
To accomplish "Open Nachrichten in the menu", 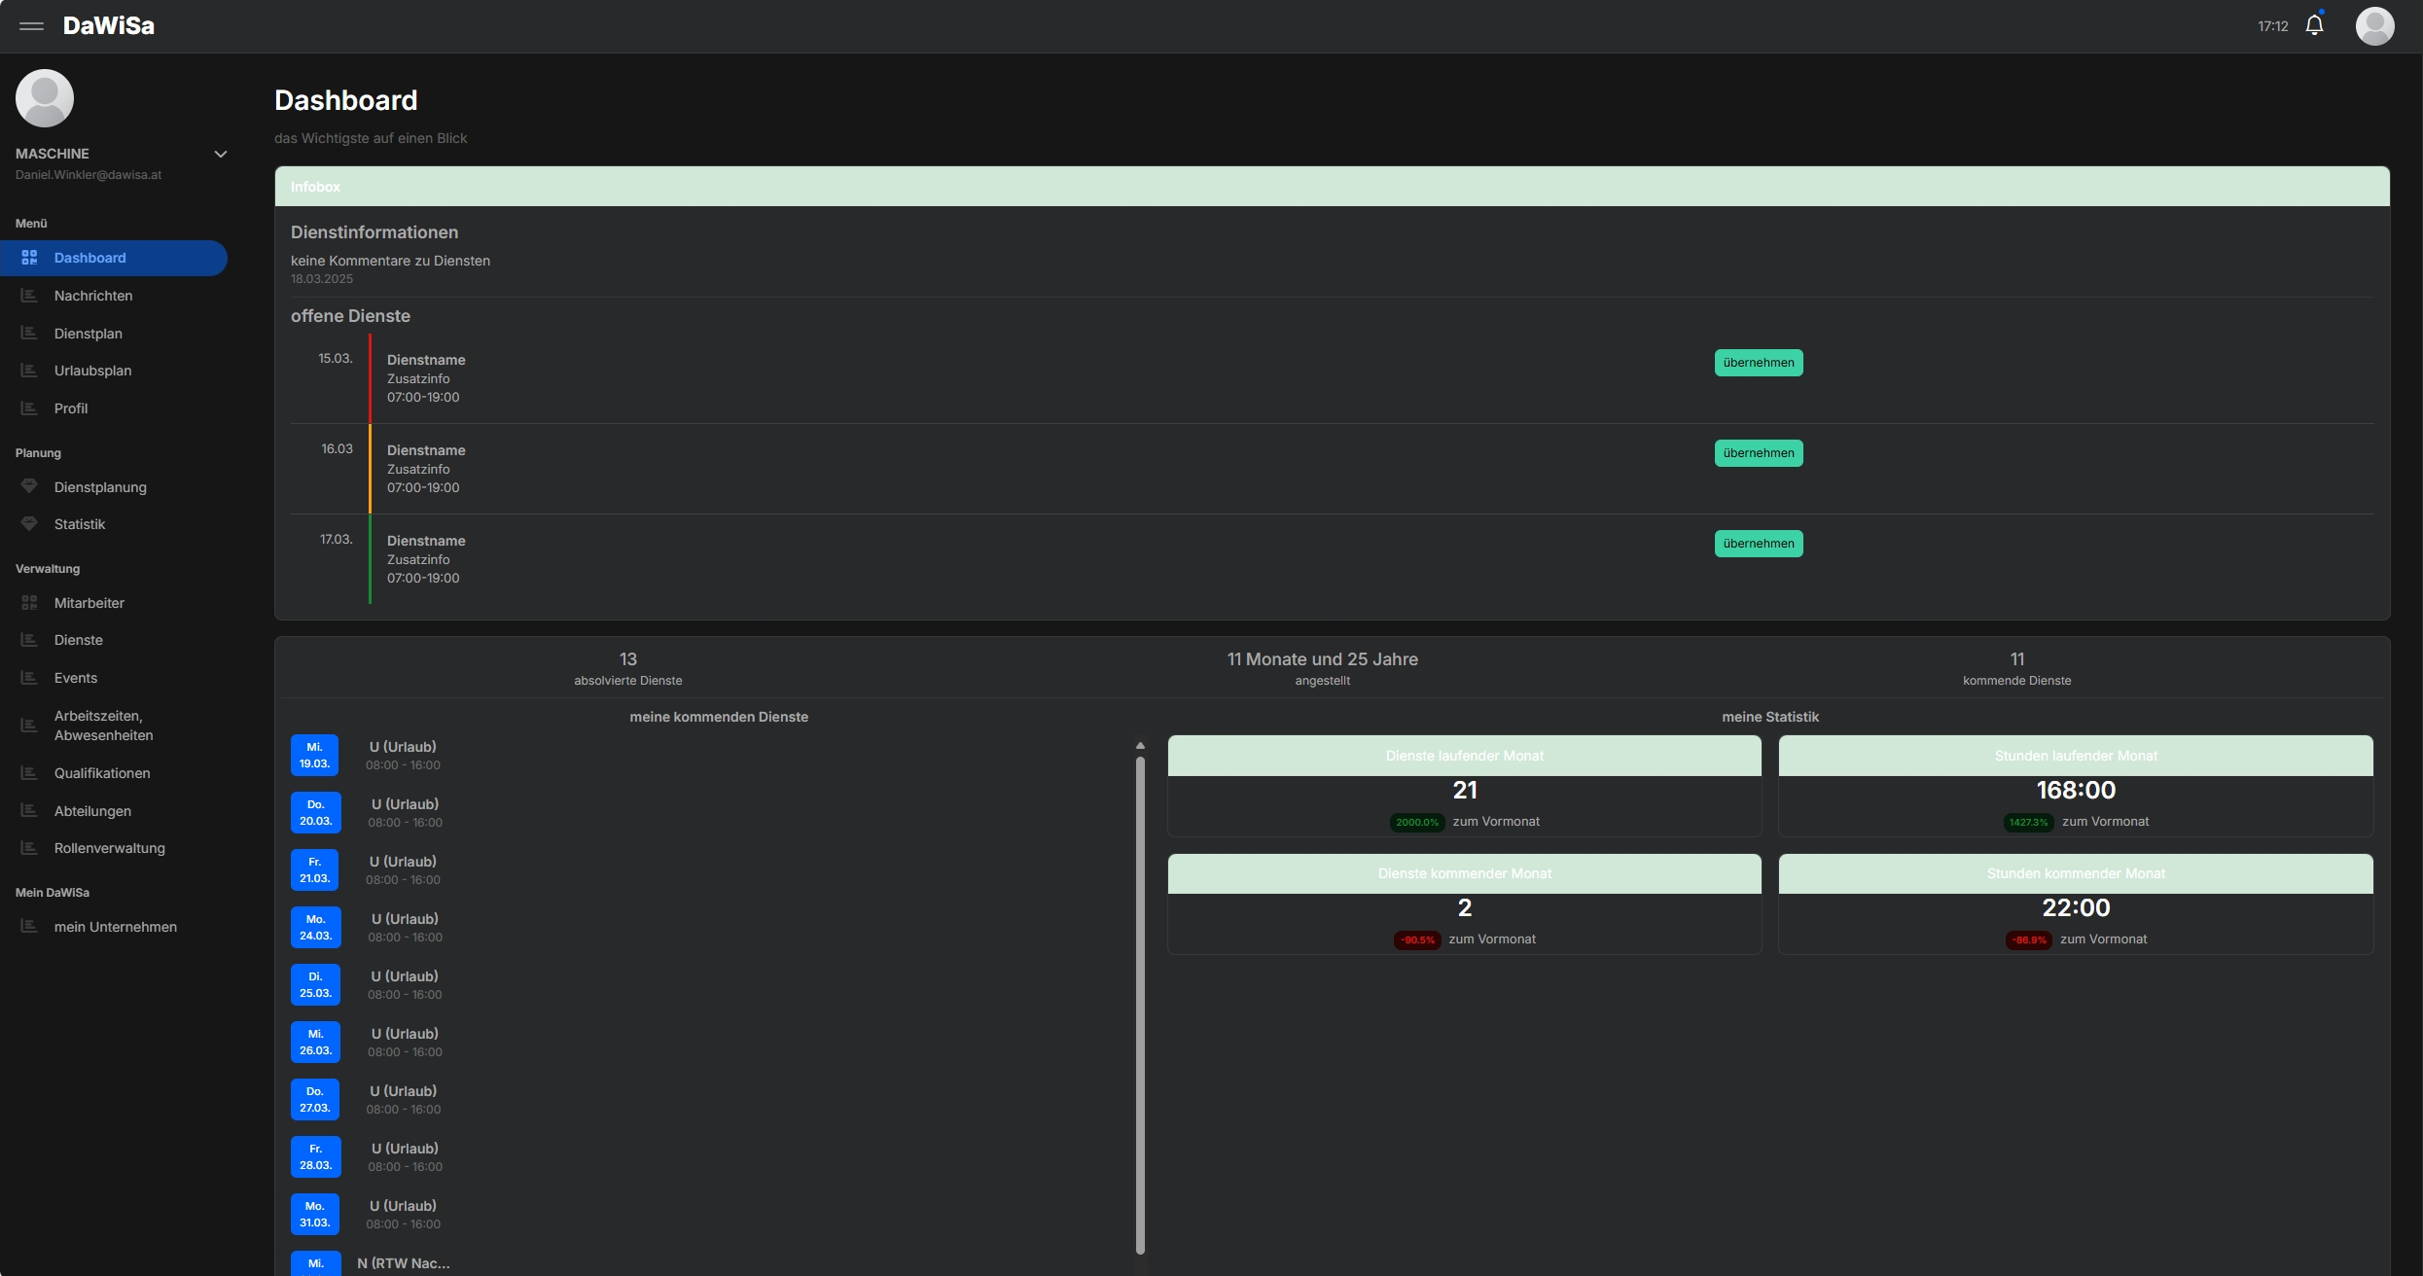I will click(93, 296).
